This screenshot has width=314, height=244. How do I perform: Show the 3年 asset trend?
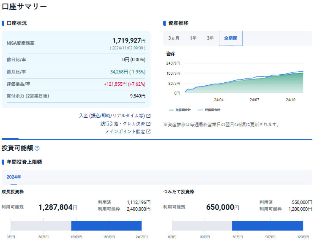tap(210, 38)
